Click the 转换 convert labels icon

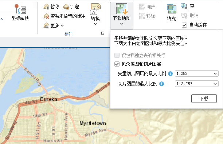(95, 9)
